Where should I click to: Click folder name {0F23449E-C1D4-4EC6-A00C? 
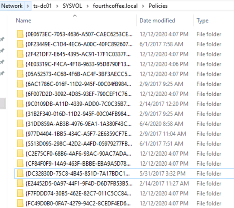point(79,44)
